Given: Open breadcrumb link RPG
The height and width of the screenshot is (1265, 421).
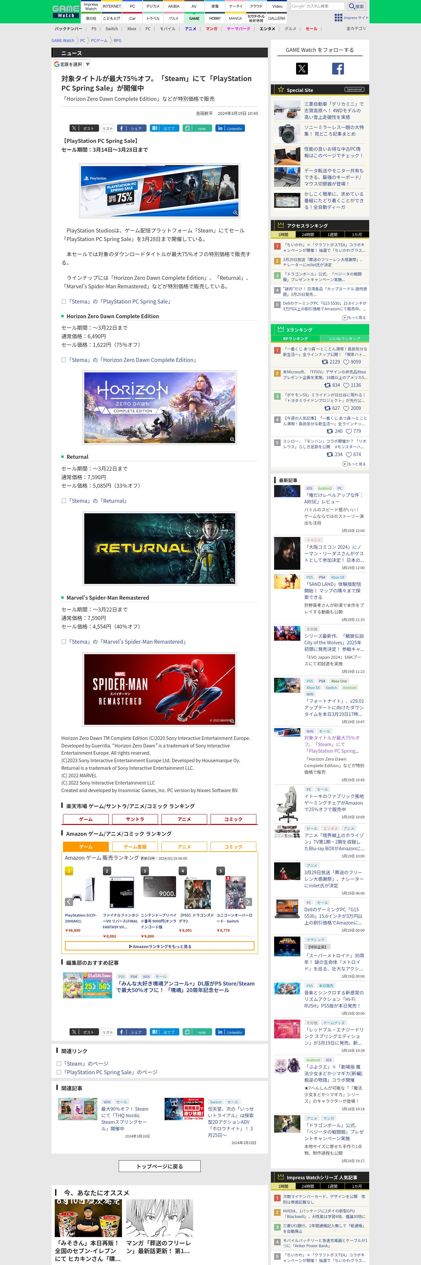Looking at the screenshot, I should (118, 41).
